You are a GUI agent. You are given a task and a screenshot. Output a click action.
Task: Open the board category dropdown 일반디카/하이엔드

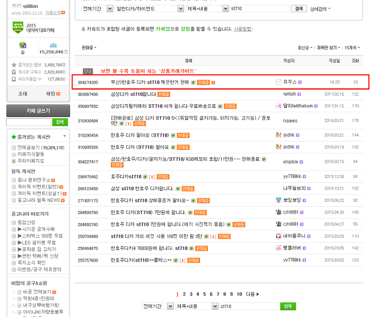click(149, 9)
